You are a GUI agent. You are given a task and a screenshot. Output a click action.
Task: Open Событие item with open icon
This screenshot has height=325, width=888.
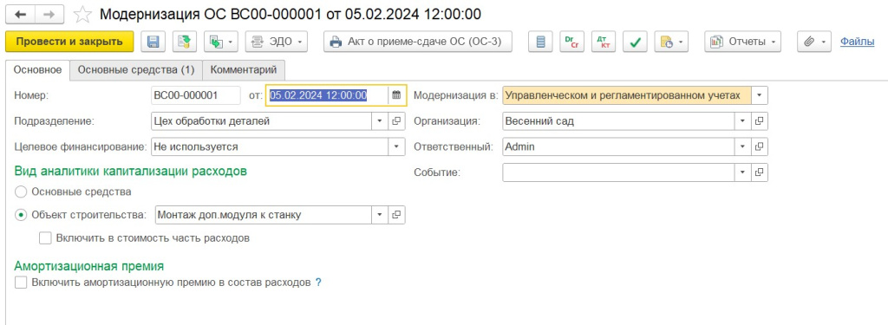(760, 172)
